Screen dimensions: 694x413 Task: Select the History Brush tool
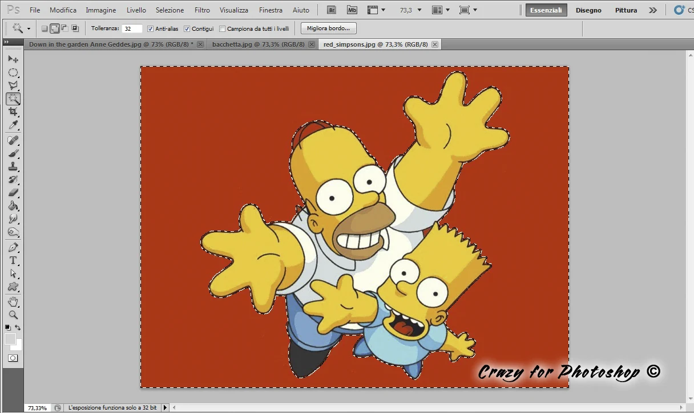[x=13, y=179]
